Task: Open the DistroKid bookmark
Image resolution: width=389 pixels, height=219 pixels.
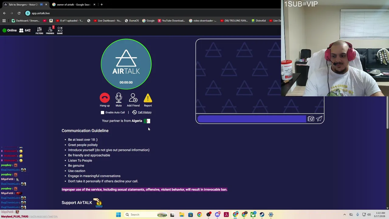Action: pos(258,21)
